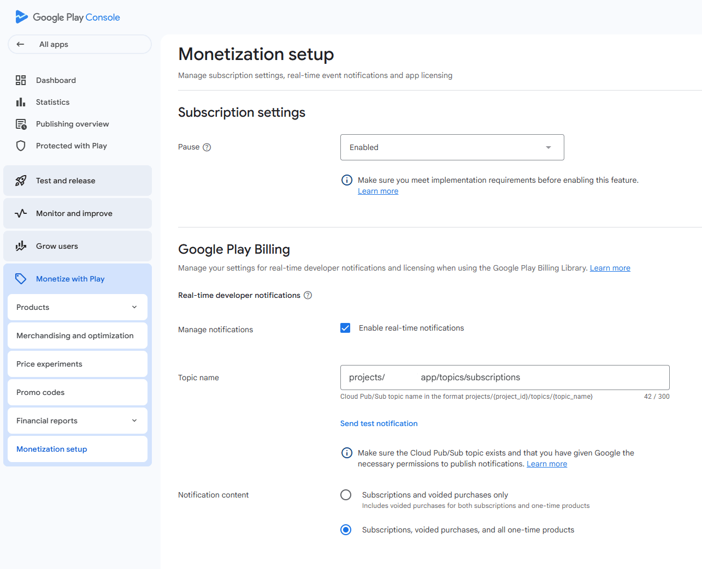Viewport: 702px width, 569px height.
Task: Click the Test and release rocket icon
Action: pos(21,181)
